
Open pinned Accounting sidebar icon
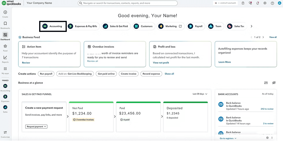coord(5,86)
